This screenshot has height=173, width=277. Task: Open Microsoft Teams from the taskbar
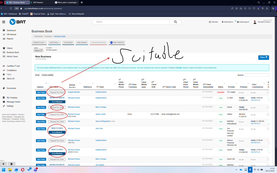(x=36, y=170)
